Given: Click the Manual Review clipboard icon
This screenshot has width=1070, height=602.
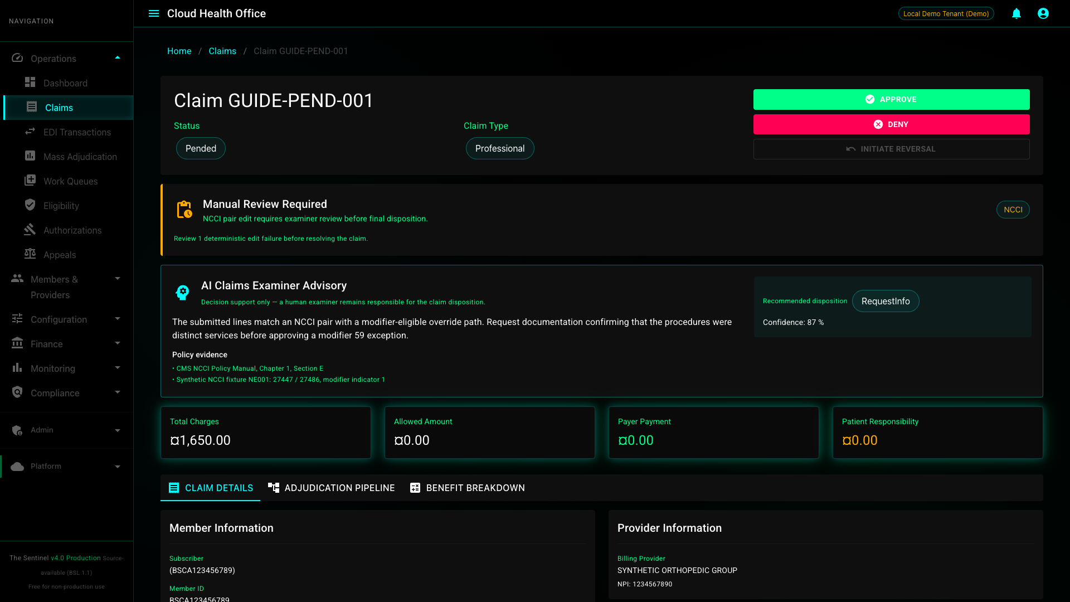Looking at the screenshot, I should [184, 210].
